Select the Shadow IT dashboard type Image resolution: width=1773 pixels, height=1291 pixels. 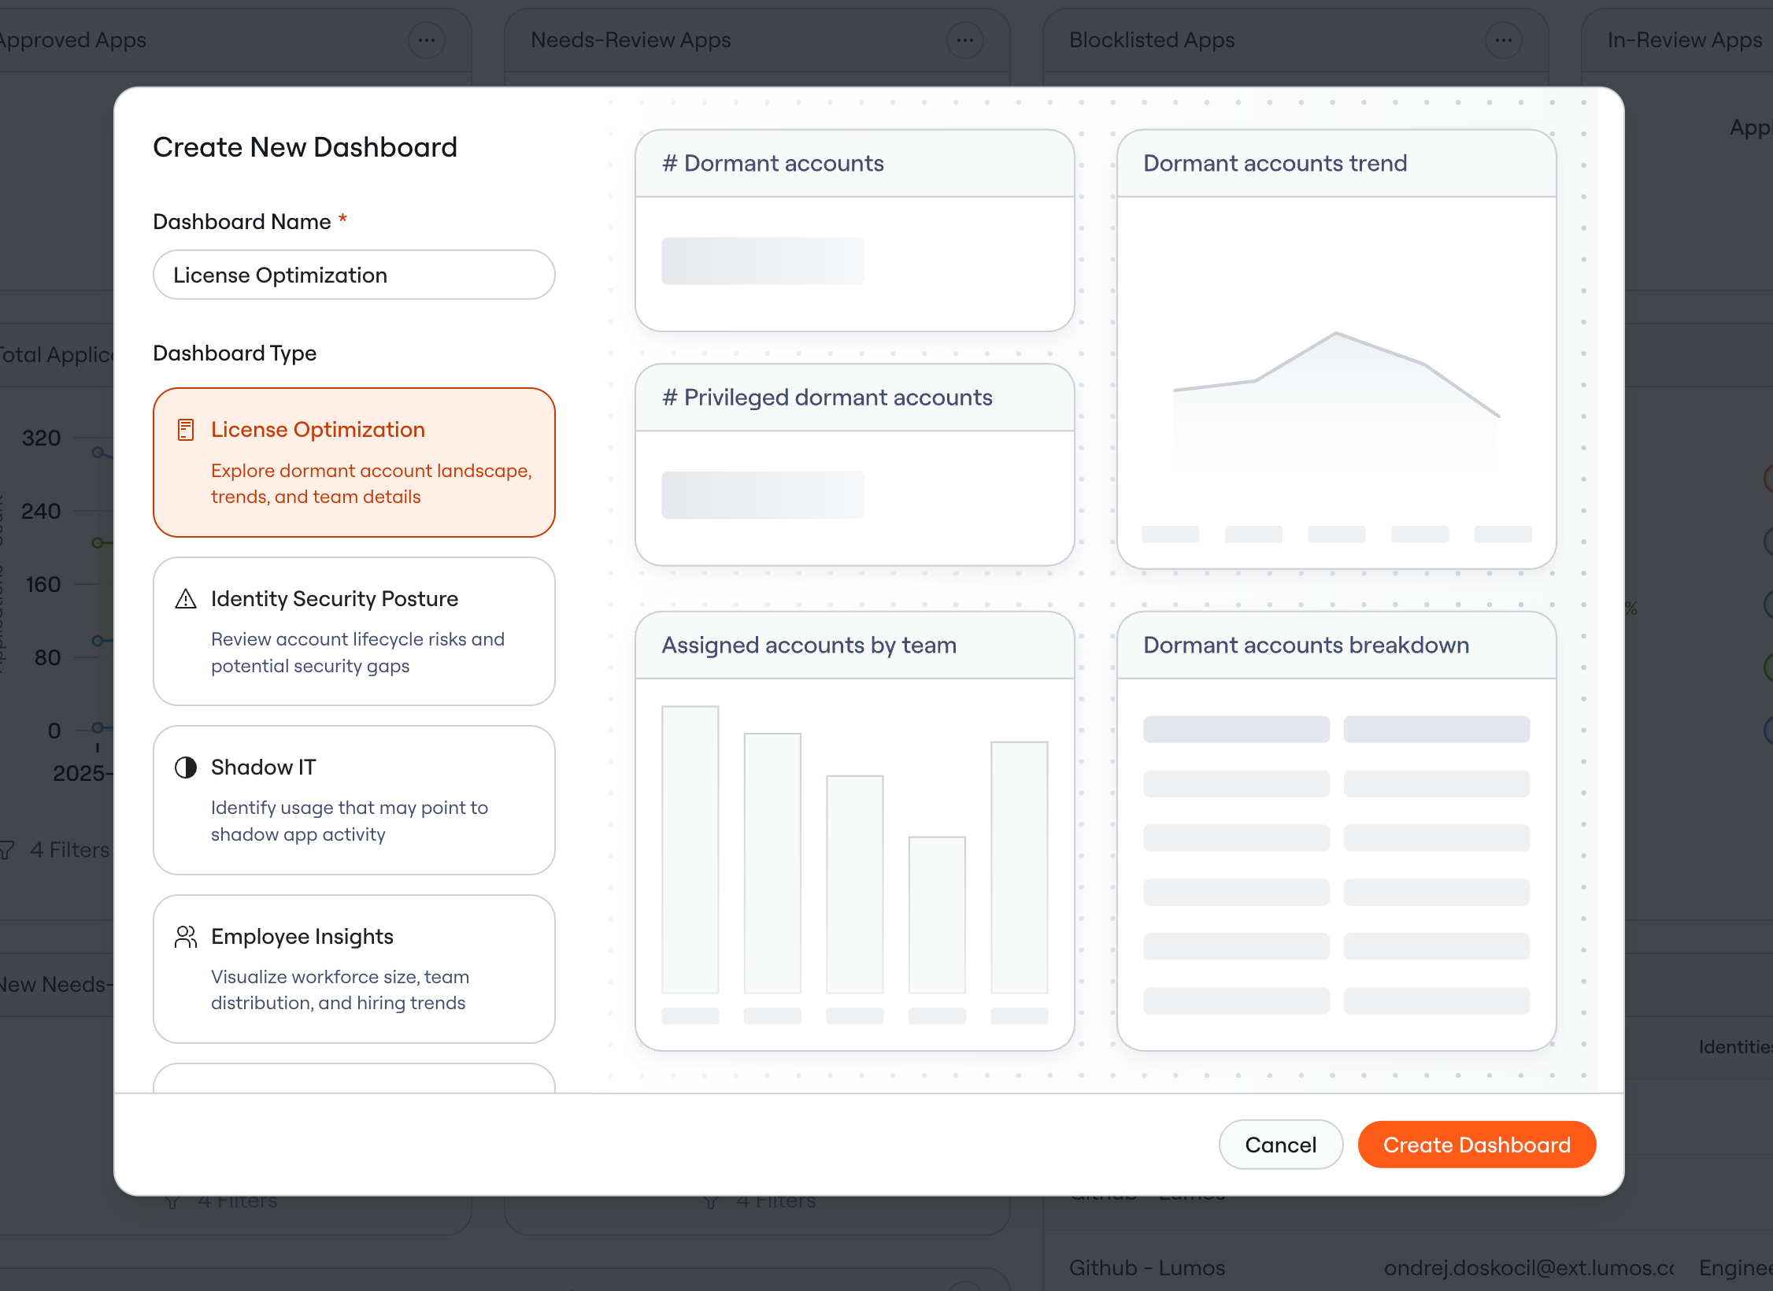354,800
